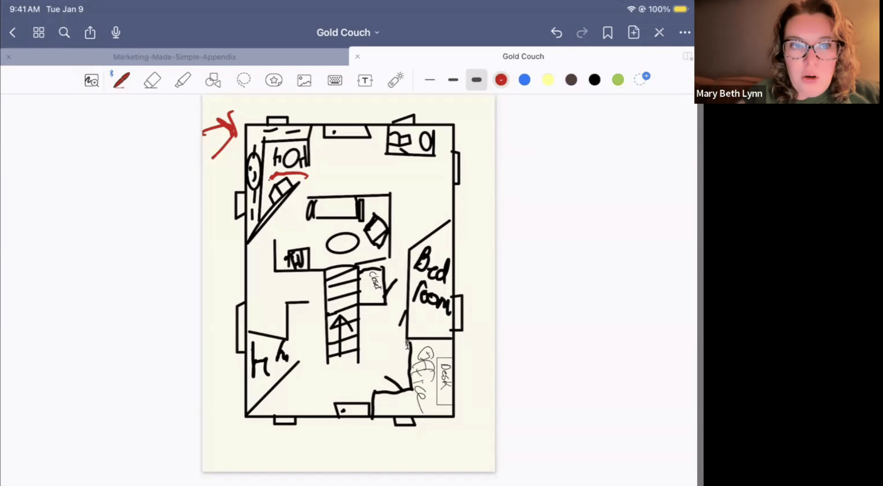Select the red pen tool
This screenshot has width=883, height=486.
122,80
